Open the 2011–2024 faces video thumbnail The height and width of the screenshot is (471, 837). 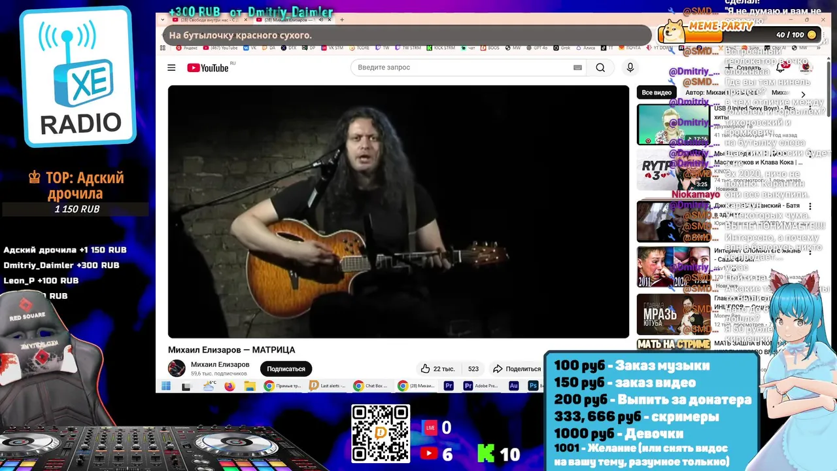674,266
